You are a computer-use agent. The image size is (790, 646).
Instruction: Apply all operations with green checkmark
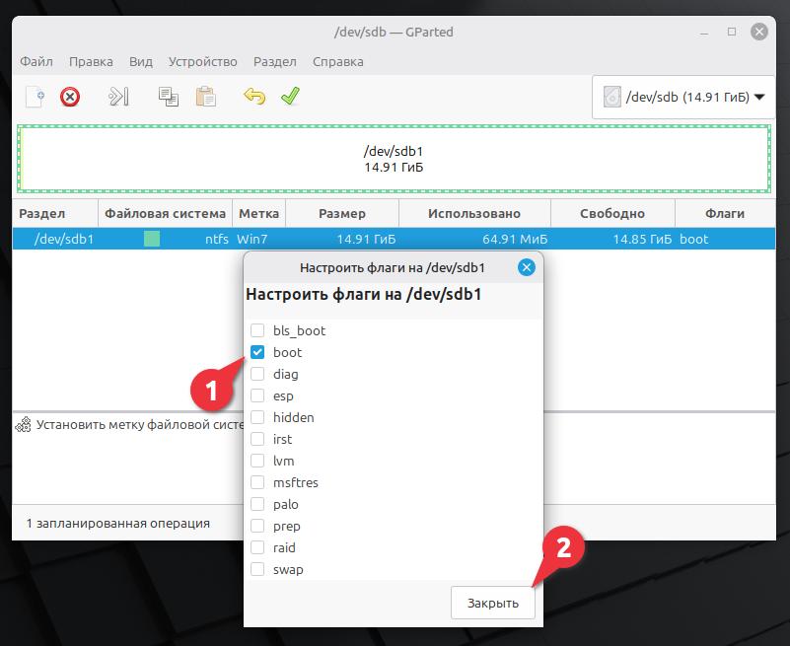pyautogui.click(x=290, y=96)
